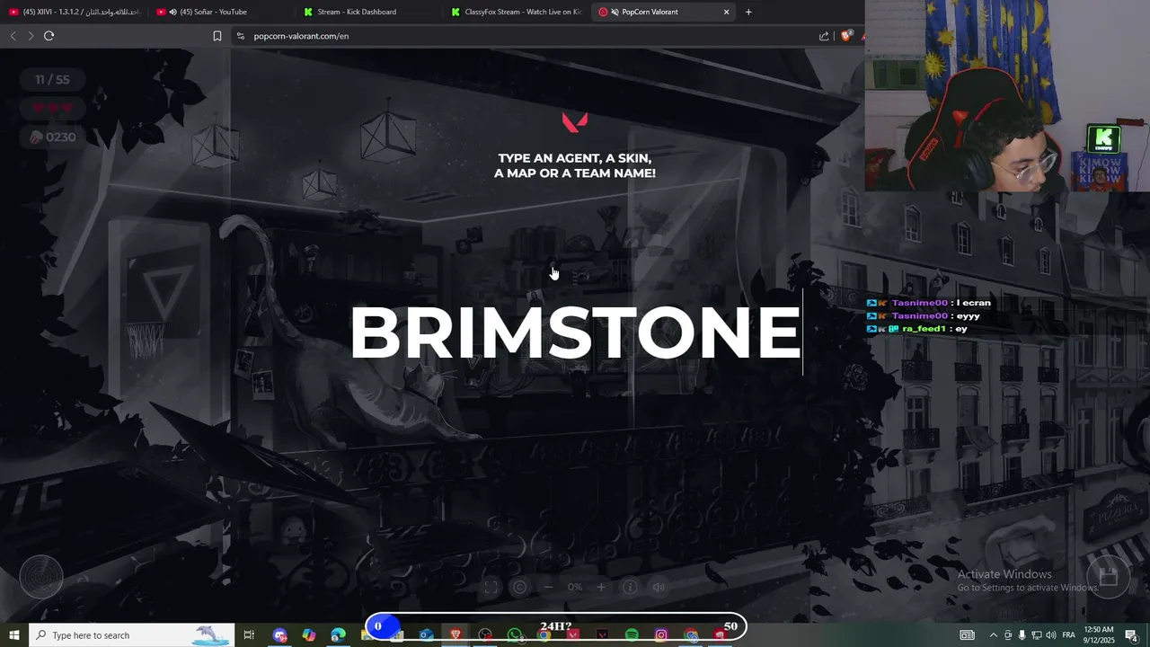Switch the FRA input language
Image resolution: width=1150 pixels, height=647 pixels.
(x=1069, y=635)
